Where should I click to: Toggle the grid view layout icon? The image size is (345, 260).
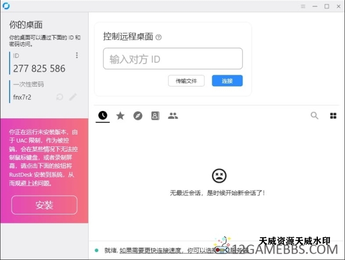pos(333,115)
